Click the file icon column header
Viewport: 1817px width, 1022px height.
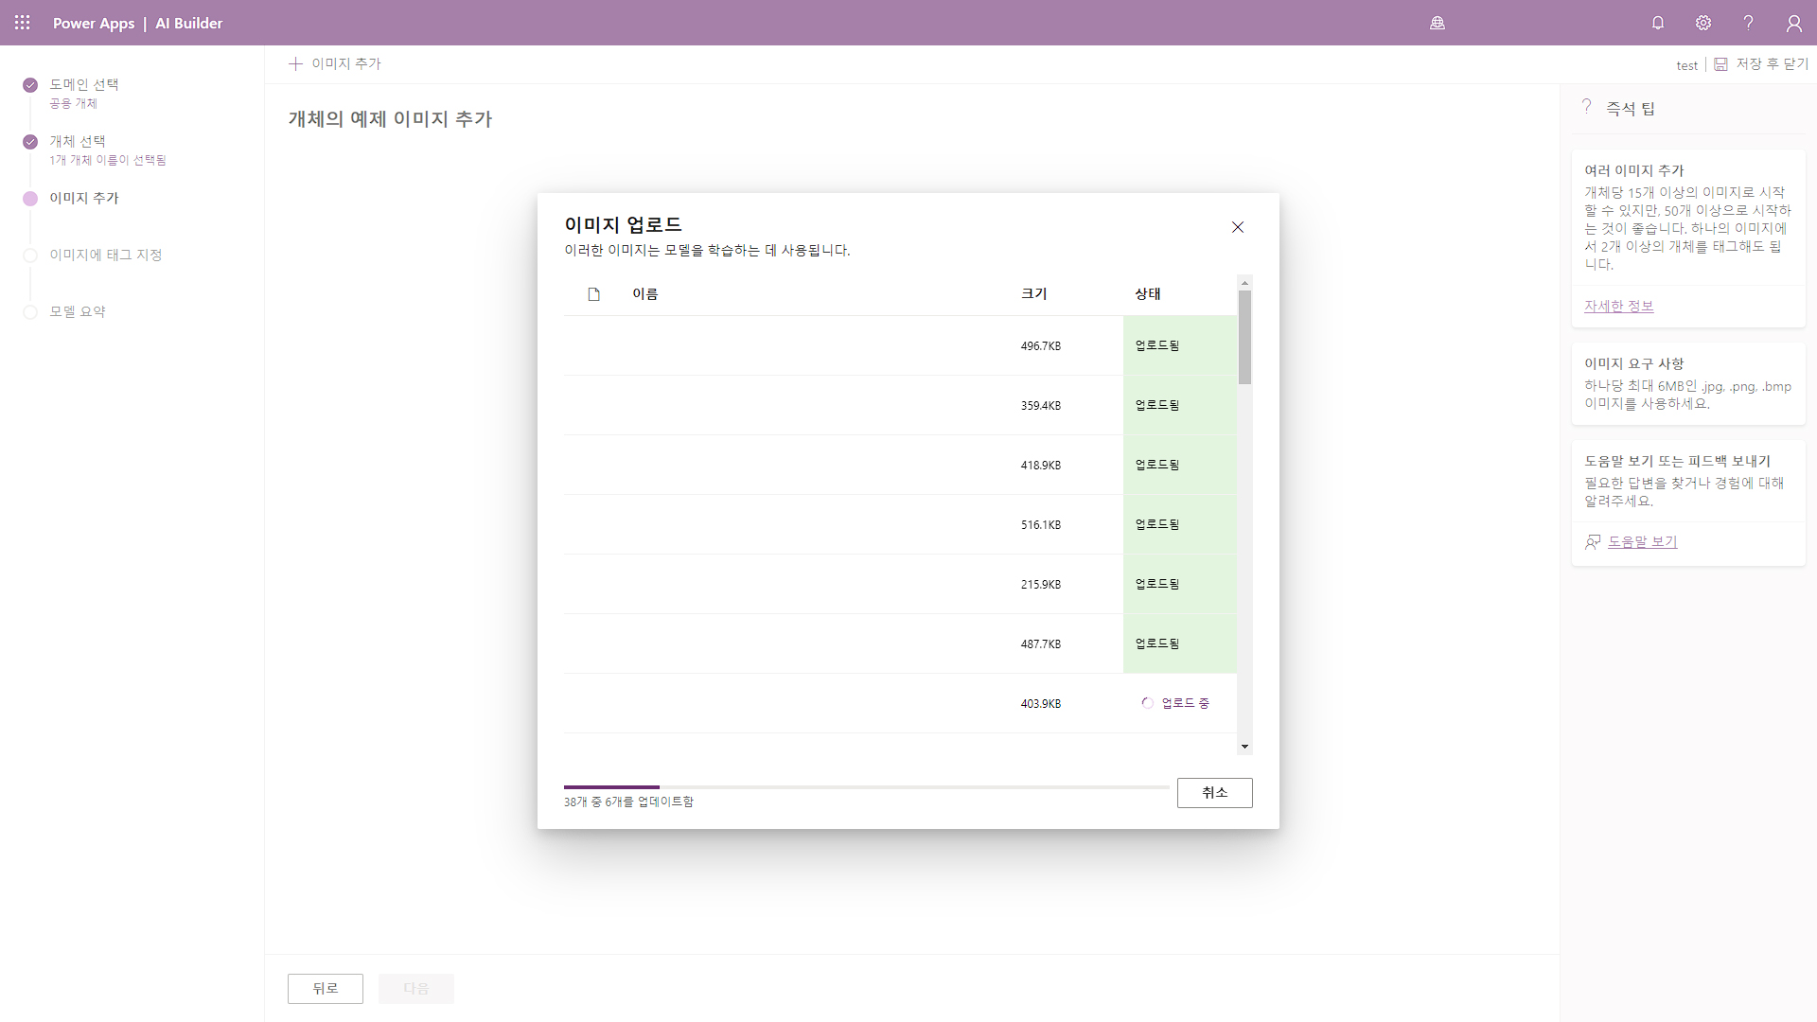[594, 294]
